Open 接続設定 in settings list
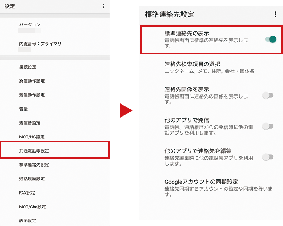Screen dimensions: 283x226 [x=55, y=67]
